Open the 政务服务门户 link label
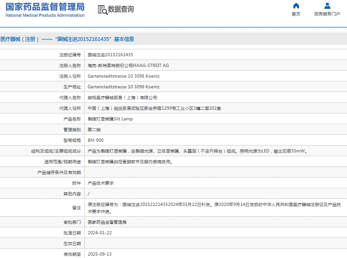This screenshot has width=347, height=258. (x=327, y=14)
